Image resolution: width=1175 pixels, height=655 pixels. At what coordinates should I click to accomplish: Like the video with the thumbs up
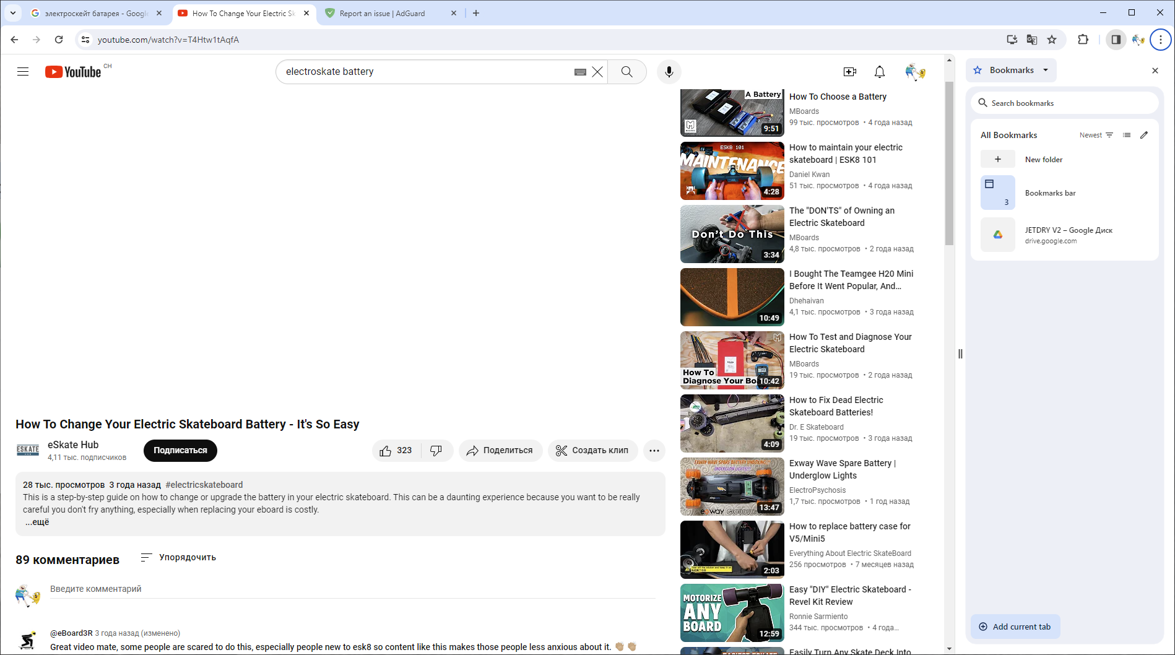(385, 451)
